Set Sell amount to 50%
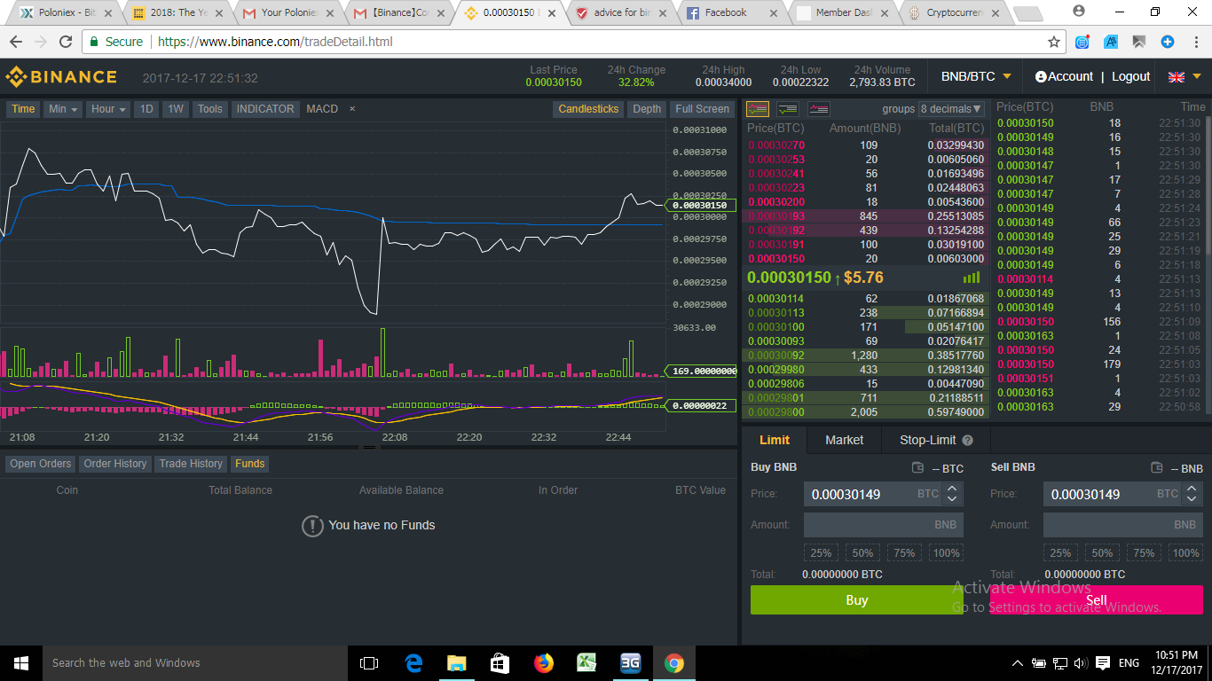Viewport: 1212px width, 681px height. (1102, 552)
